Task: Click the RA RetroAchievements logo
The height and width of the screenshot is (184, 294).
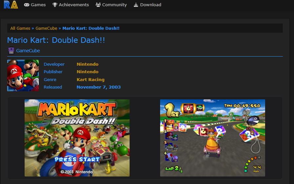Action: coord(11,5)
